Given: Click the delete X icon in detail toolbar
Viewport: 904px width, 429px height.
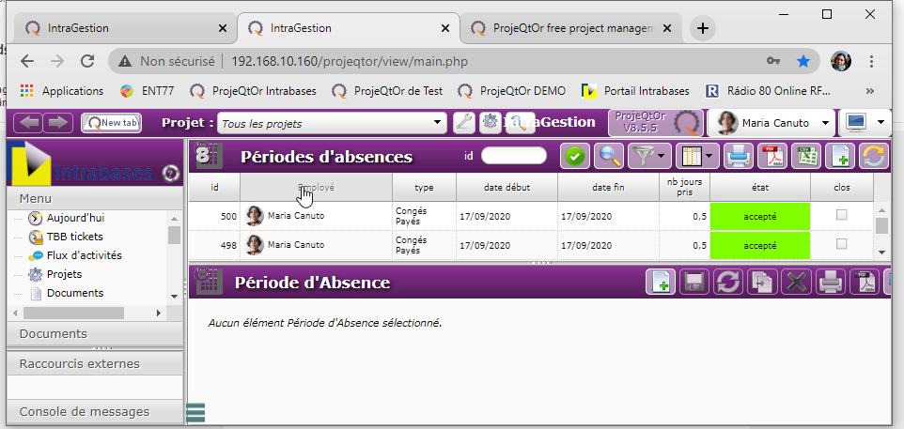Looking at the screenshot, I should (796, 283).
